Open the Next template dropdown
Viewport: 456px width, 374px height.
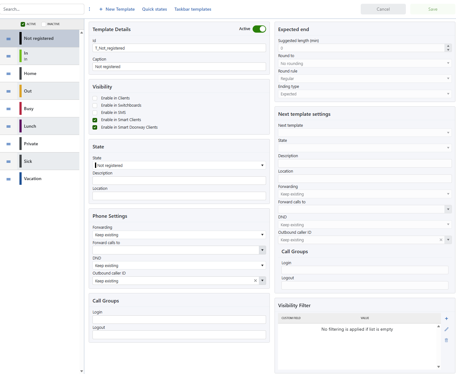coord(365,133)
